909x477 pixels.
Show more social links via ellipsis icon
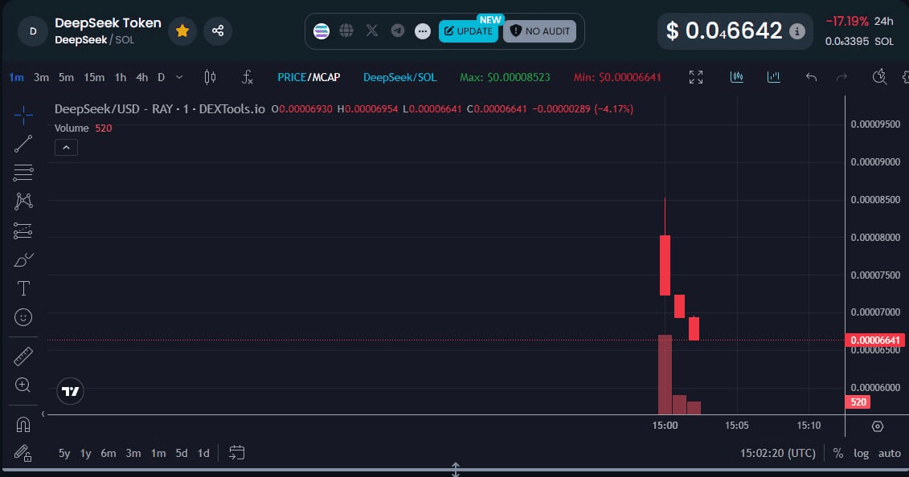click(424, 31)
